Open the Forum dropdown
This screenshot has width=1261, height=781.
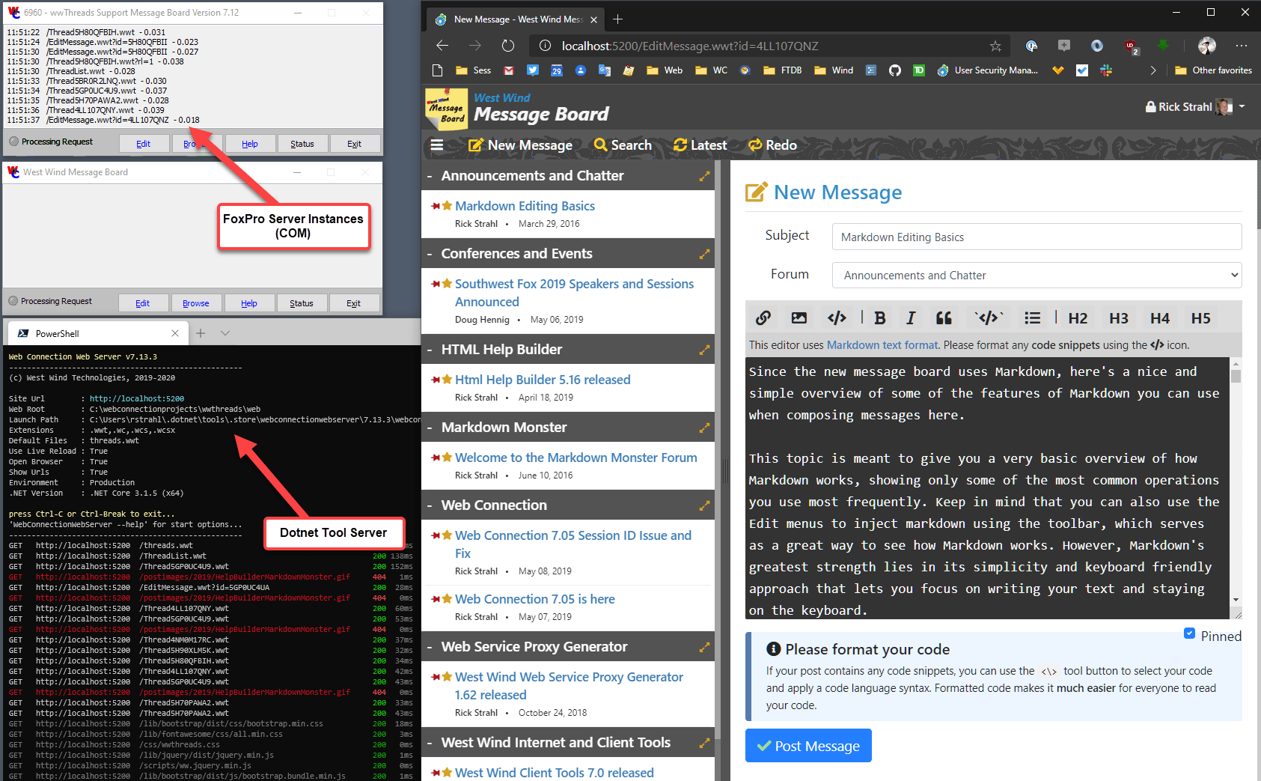[x=1037, y=276]
